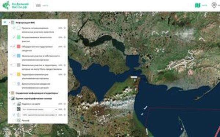Click the satellite imagery thumbnail icon
This screenshot has height=137, width=220.
pyautogui.click(x=19, y=109)
